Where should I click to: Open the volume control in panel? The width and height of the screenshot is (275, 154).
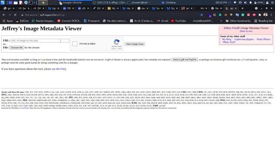pyautogui.click(x=245, y=3)
